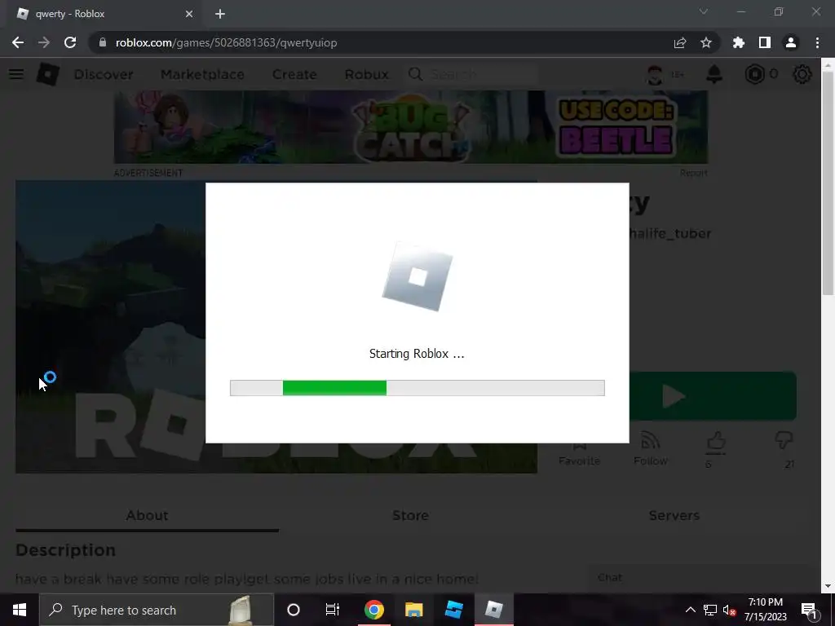
Task: Open the Chat panel
Action: (698, 578)
